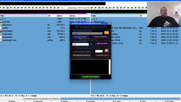Click the green Telepítő USB másolása button
Screen dimensions: 181x102
[x=90, y=77]
